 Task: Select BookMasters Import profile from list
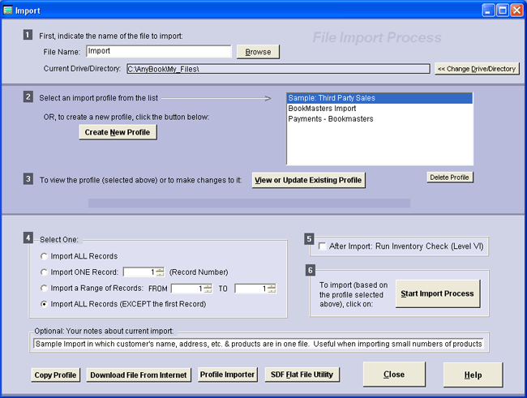pyautogui.click(x=323, y=109)
